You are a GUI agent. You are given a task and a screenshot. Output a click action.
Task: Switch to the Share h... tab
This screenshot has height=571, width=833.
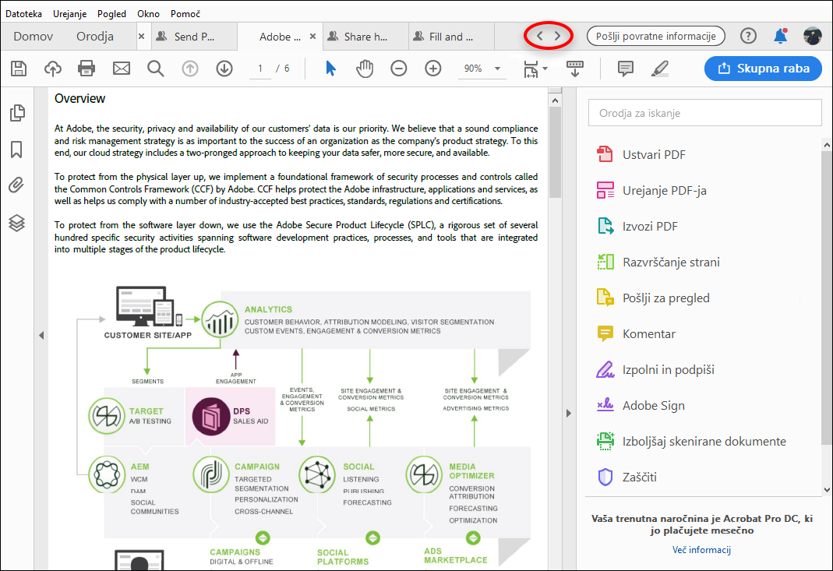(x=365, y=37)
